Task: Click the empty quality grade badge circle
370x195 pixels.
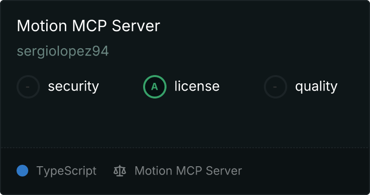Action: click(x=276, y=87)
